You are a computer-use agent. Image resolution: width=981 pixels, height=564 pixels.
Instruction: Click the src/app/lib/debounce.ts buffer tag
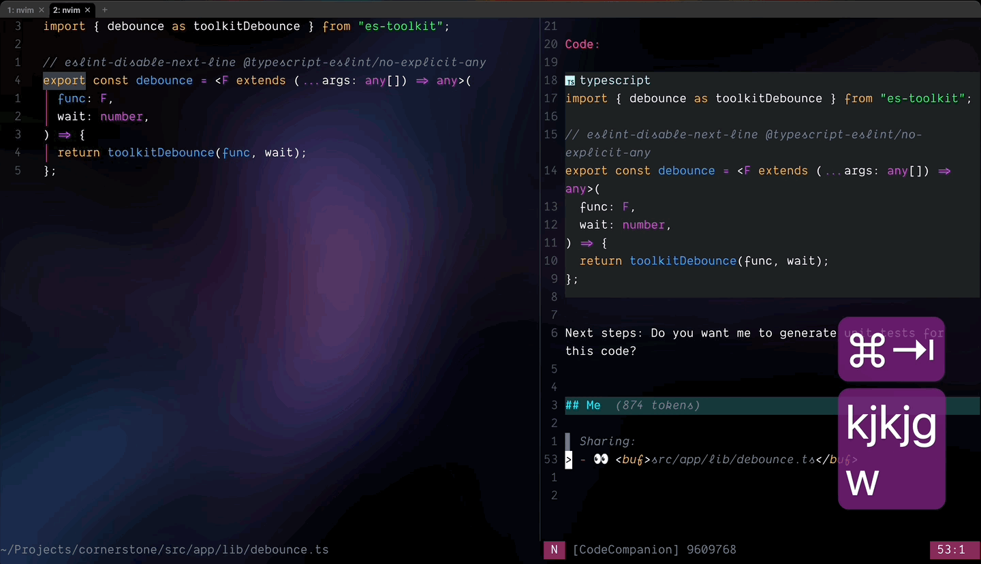point(730,459)
